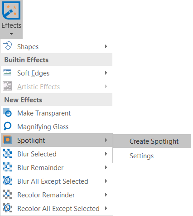Open the Effects dropdown arrow

click(11, 34)
